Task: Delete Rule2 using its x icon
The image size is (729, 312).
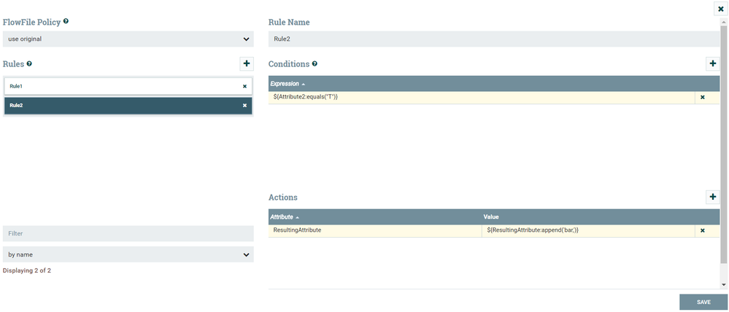Action: pos(244,105)
